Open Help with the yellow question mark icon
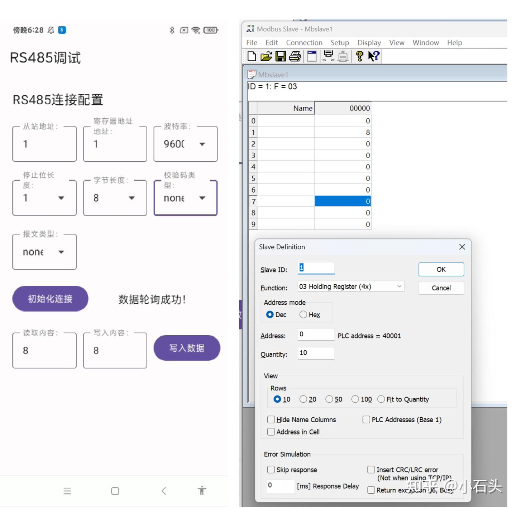516x508 pixels. click(x=359, y=56)
